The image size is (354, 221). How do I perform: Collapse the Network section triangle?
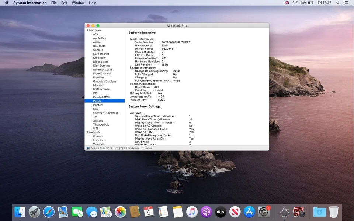[x=87, y=132]
